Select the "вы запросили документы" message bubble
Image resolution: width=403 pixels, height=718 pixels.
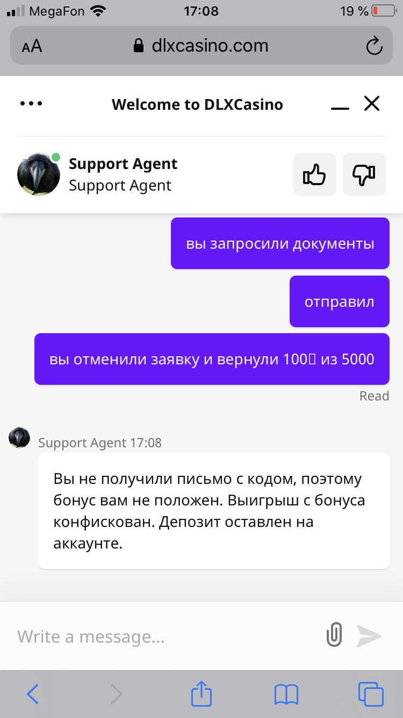[x=280, y=243]
